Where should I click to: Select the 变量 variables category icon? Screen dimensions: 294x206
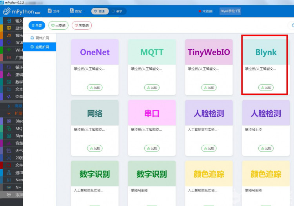[x=9, y=97]
